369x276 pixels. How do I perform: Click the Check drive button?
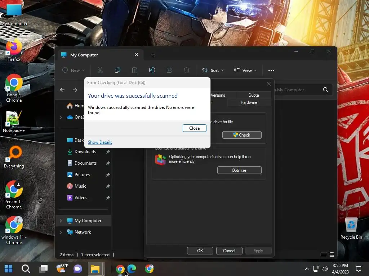[x=242, y=135]
